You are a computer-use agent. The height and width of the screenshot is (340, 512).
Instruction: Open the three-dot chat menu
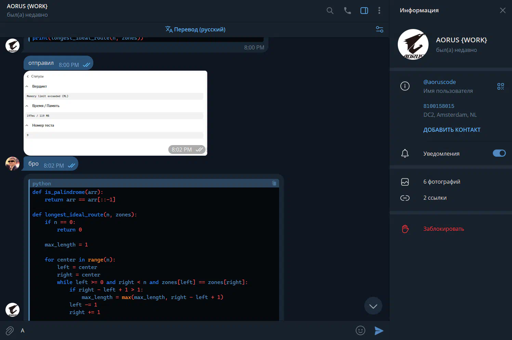[379, 11]
